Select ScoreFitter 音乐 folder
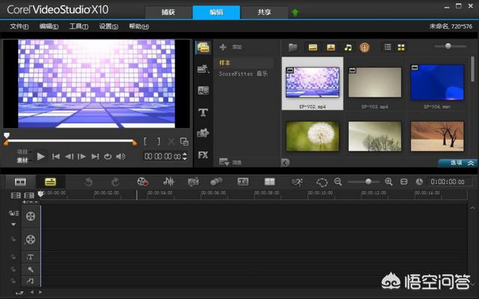479x299 pixels. pyautogui.click(x=243, y=73)
